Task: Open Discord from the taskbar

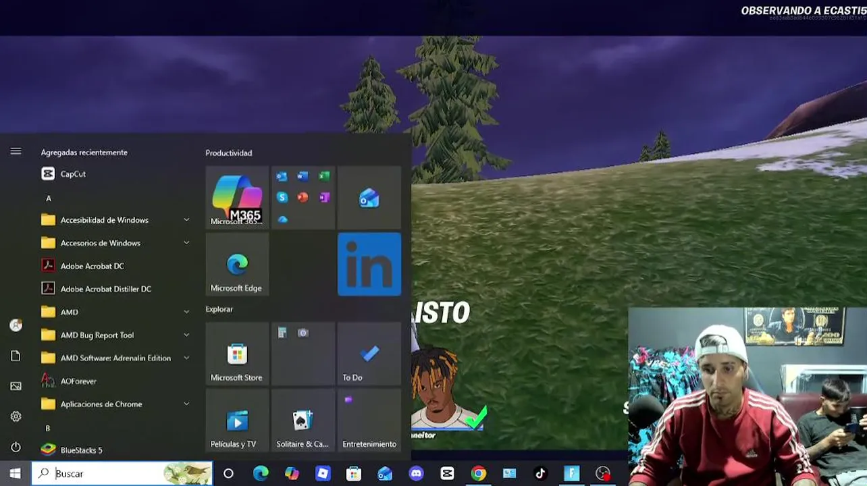Action: (416, 474)
